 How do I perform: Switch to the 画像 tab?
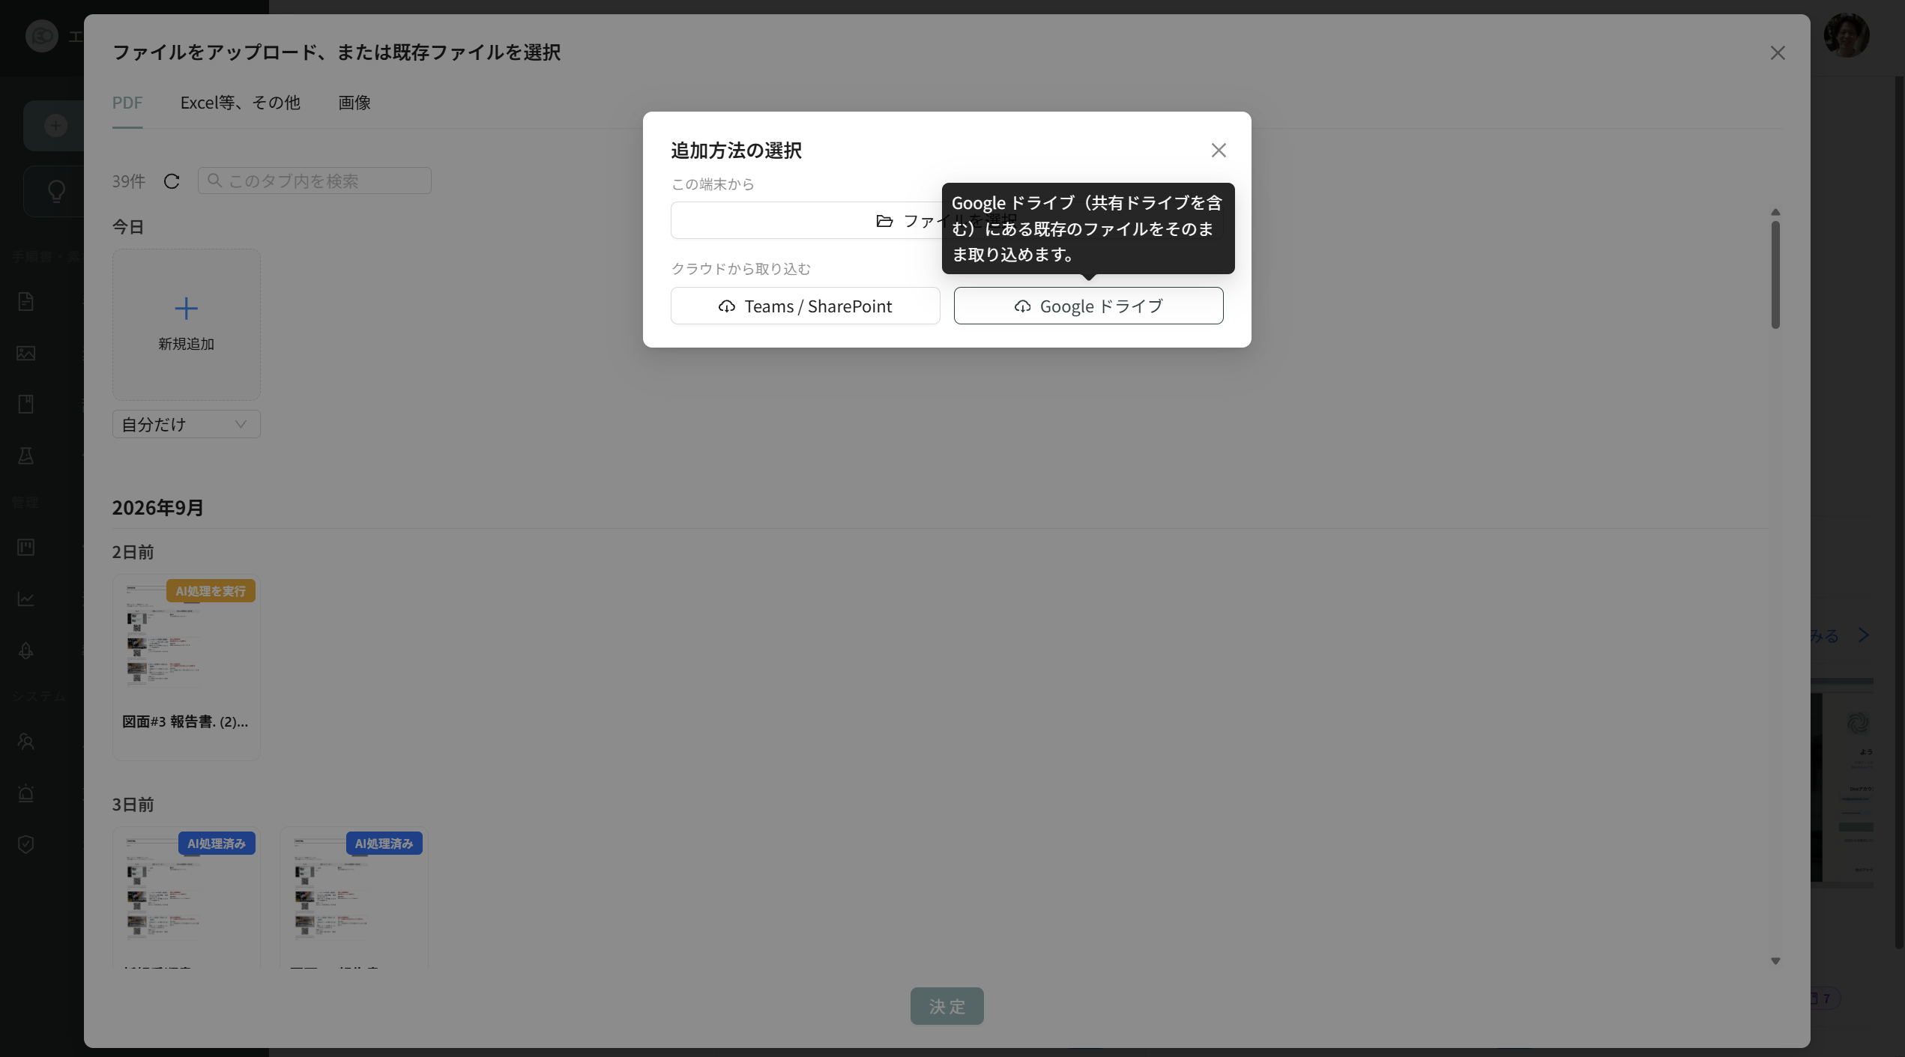coord(354,103)
